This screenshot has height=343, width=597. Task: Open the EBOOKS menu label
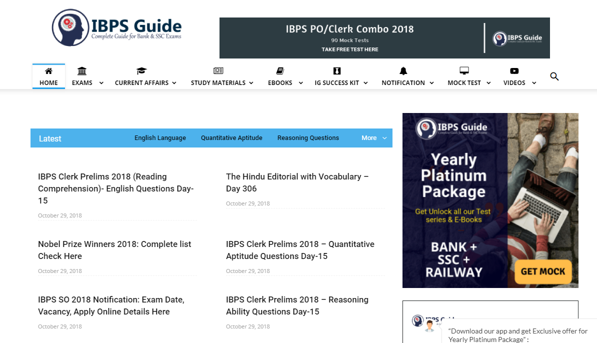[280, 83]
